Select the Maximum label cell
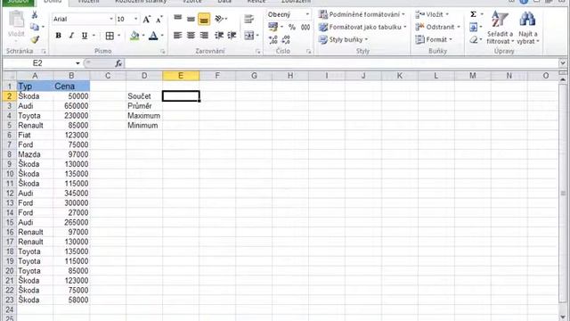 pos(144,116)
